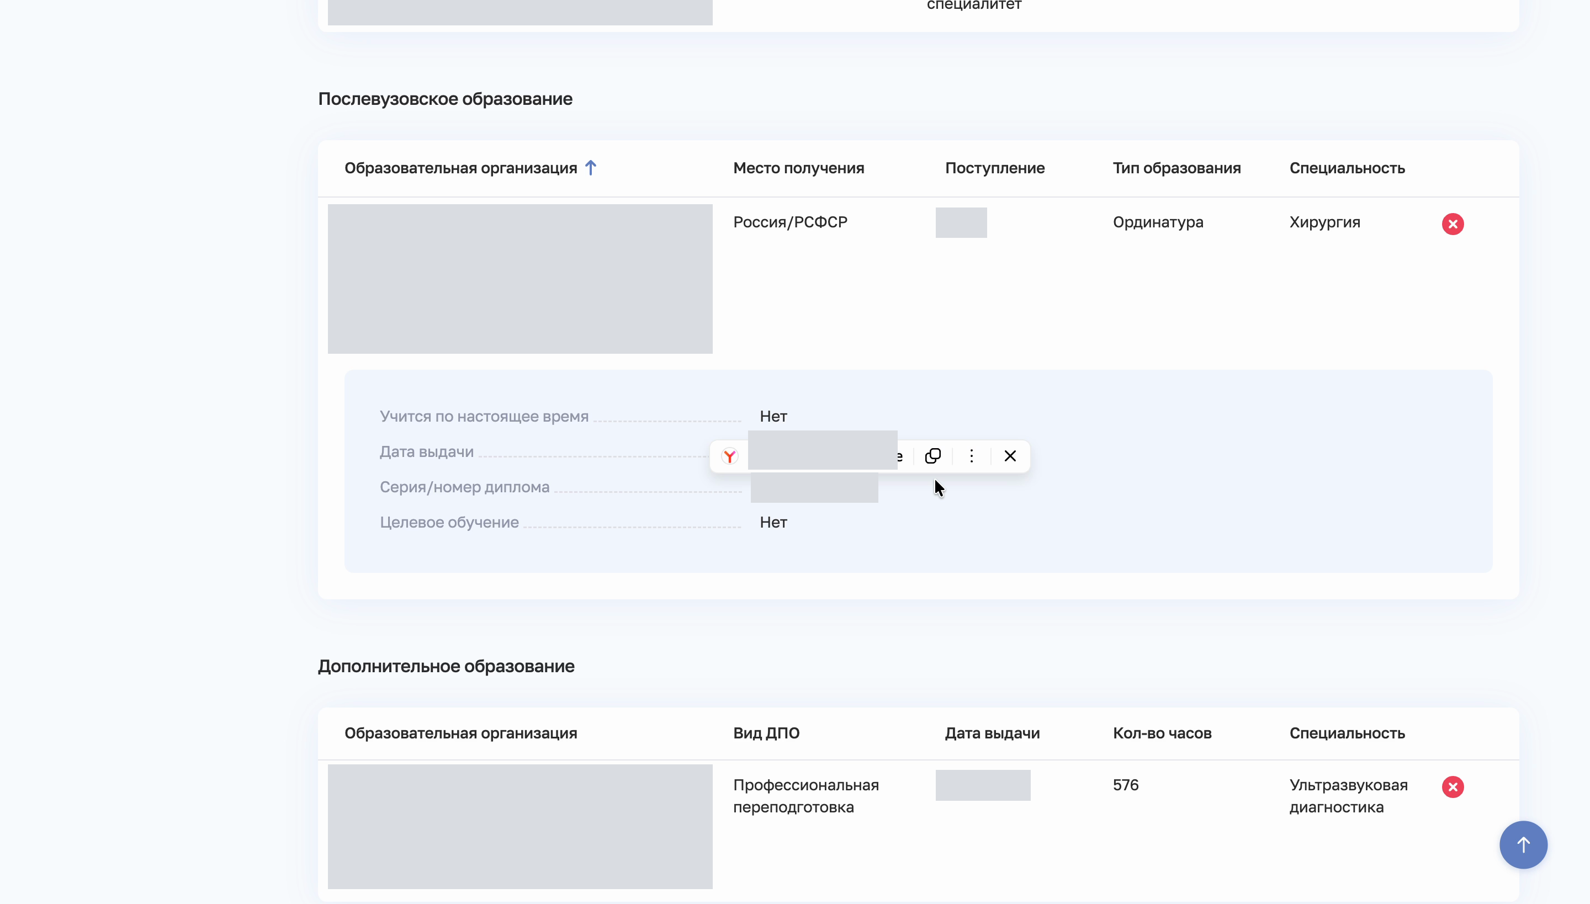Delete the Хирургия postgraduate education row

1452,224
